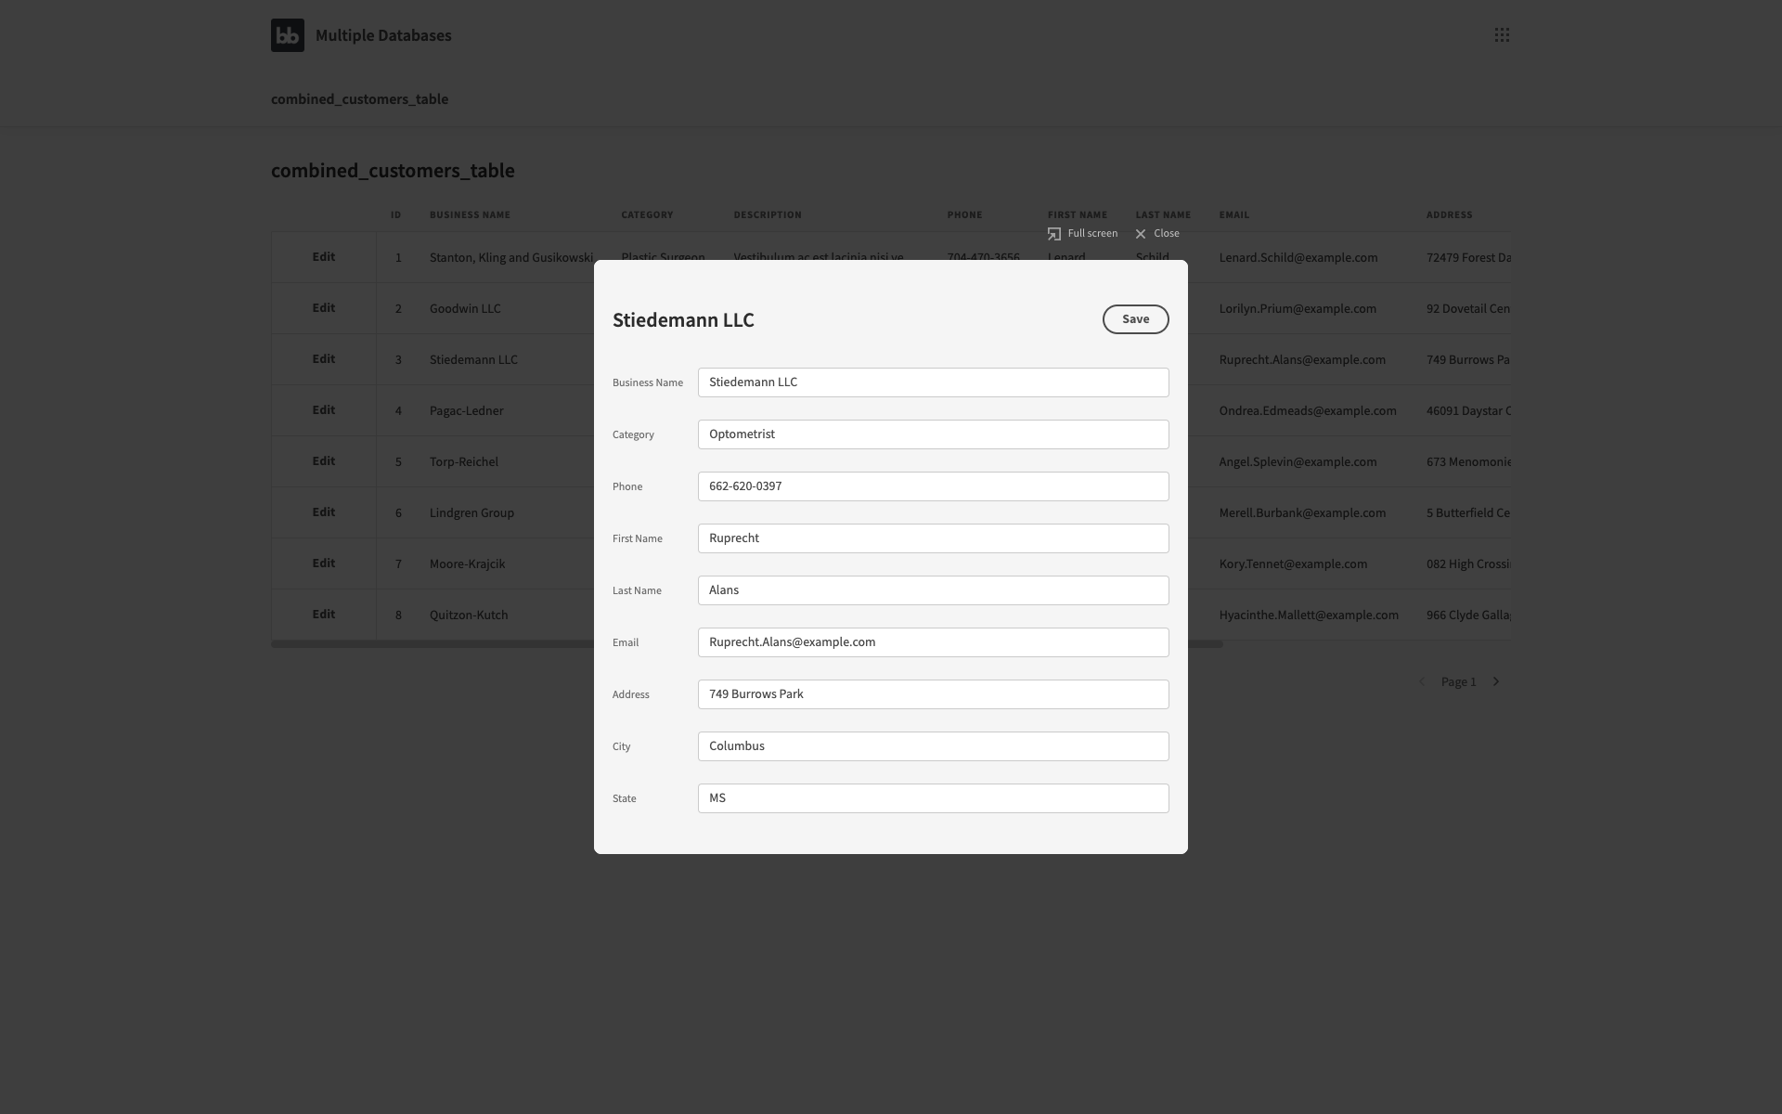The width and height of the screenshot is (1782, 1114).
Task: Click the Email column header
Action: (x=1233, y=214)
